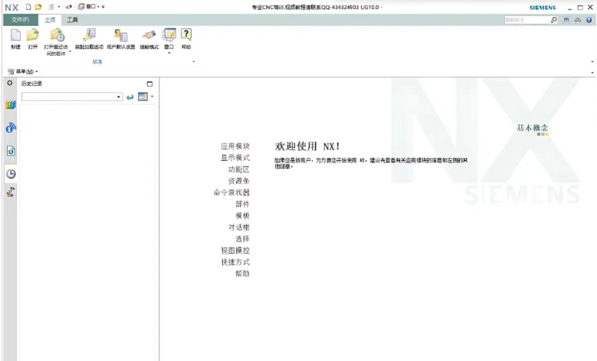The height and width of the screenshot is (361, 597).
Task: Click the small new file icon in quick access bar
Action: 28,7
